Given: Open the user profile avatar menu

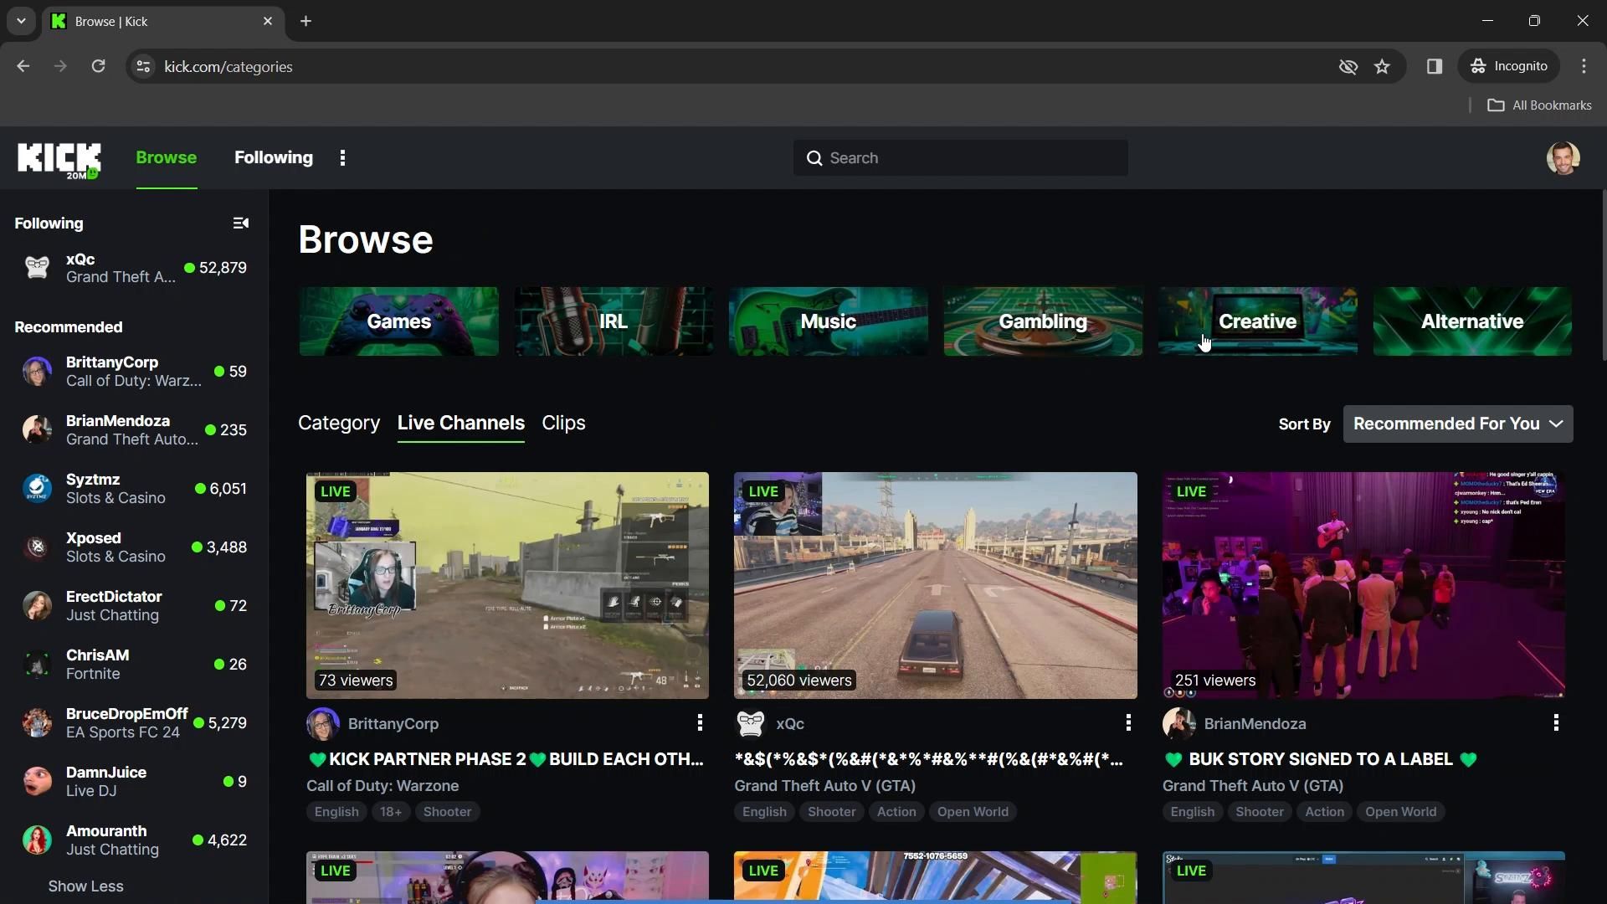Looking at the screenshot, I should point(1562,158).
